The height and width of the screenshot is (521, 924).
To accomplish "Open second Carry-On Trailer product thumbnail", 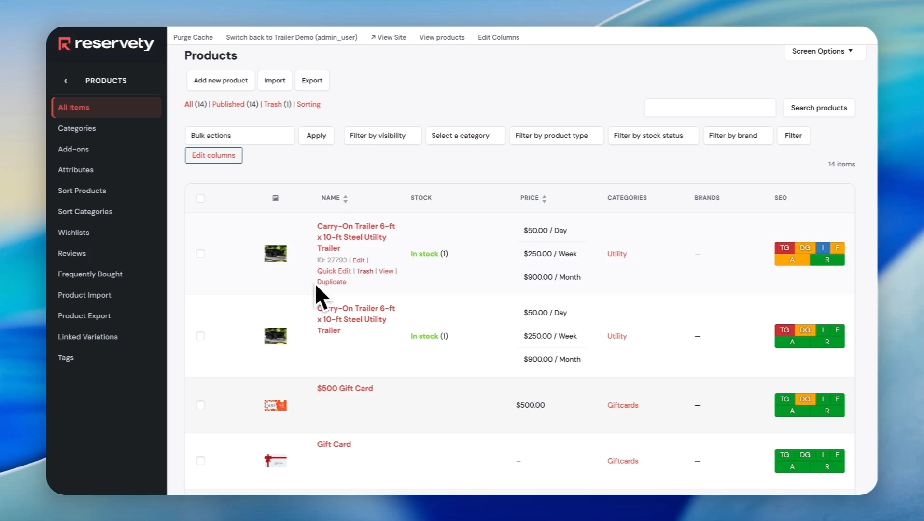I will coord(276,336).
